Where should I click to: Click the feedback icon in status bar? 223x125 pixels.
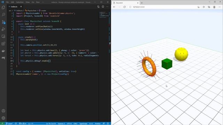104,124
